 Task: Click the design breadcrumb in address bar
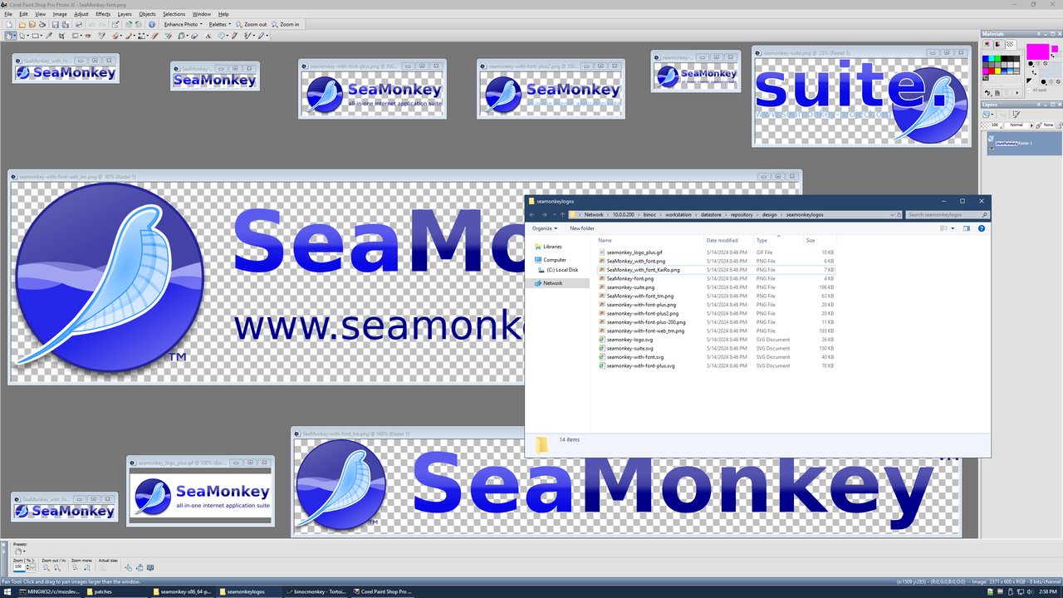(769, 214)
